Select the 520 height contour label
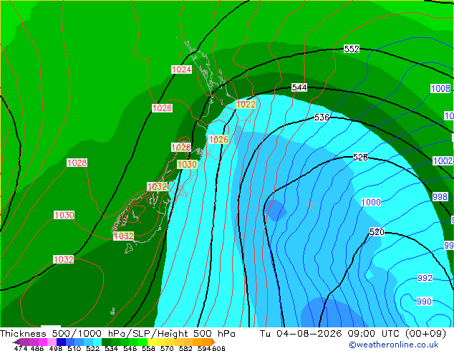 point(377,231)
